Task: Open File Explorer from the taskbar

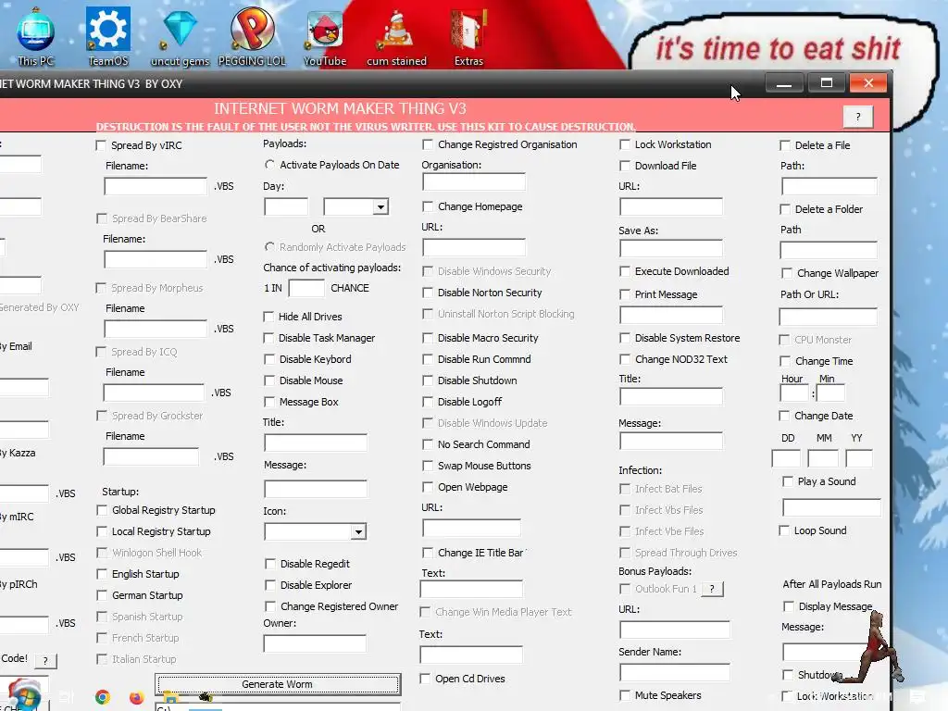Action: (x=171, y=698)
